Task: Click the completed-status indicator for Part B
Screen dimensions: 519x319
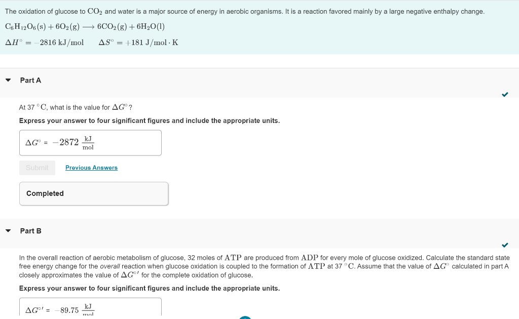Action: (x=505, y=245)
